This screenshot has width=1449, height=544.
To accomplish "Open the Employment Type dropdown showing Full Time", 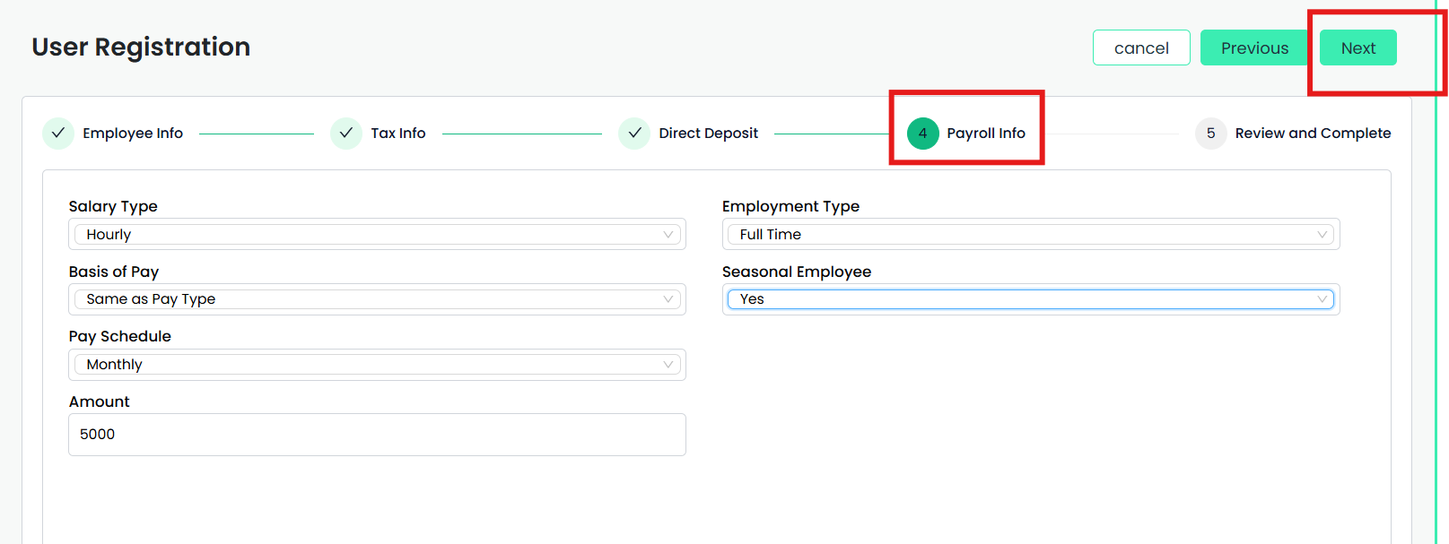I will [1031, 234].
